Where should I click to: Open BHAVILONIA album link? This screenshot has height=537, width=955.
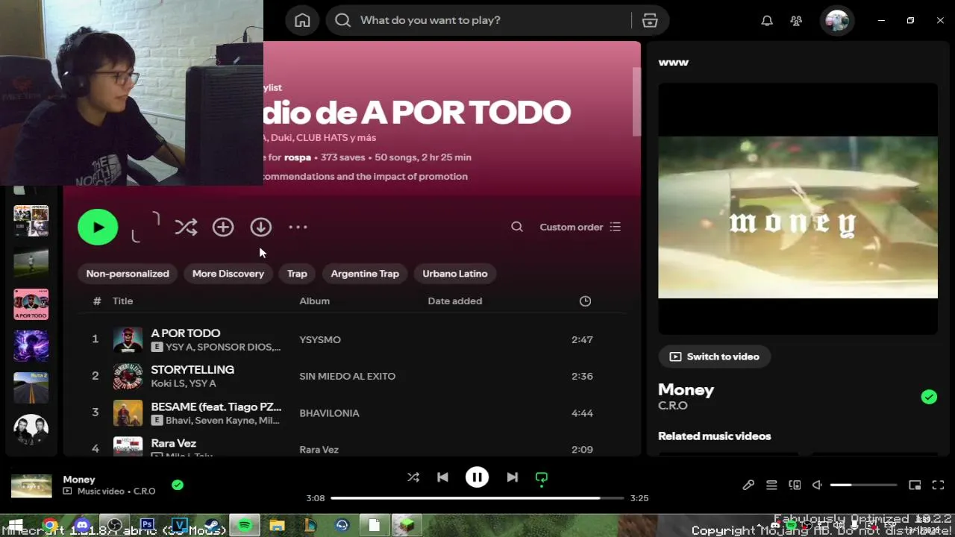[x=329, y=412]
